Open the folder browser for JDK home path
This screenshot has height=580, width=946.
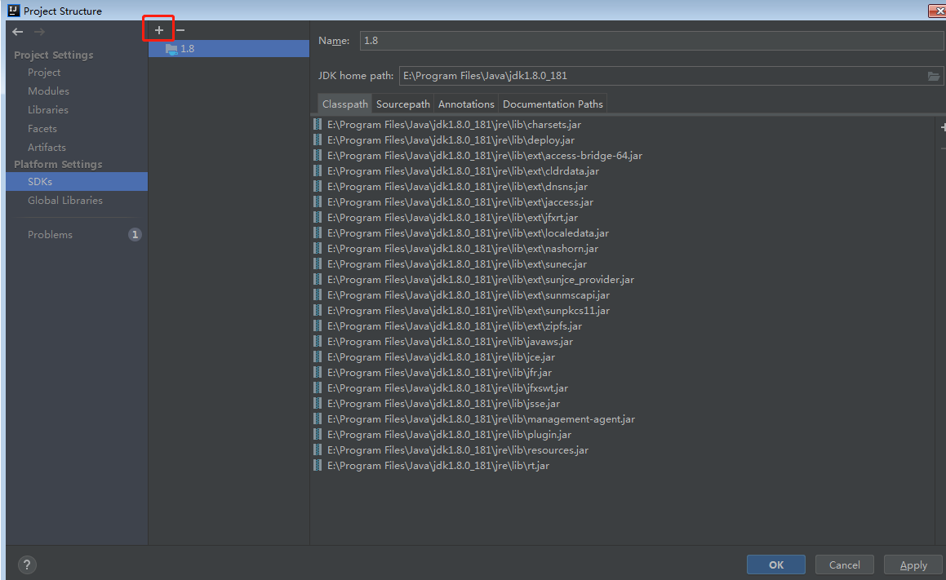click(934, 75)
